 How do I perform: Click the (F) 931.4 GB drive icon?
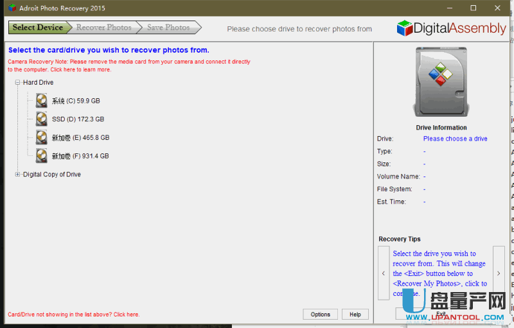42,156
